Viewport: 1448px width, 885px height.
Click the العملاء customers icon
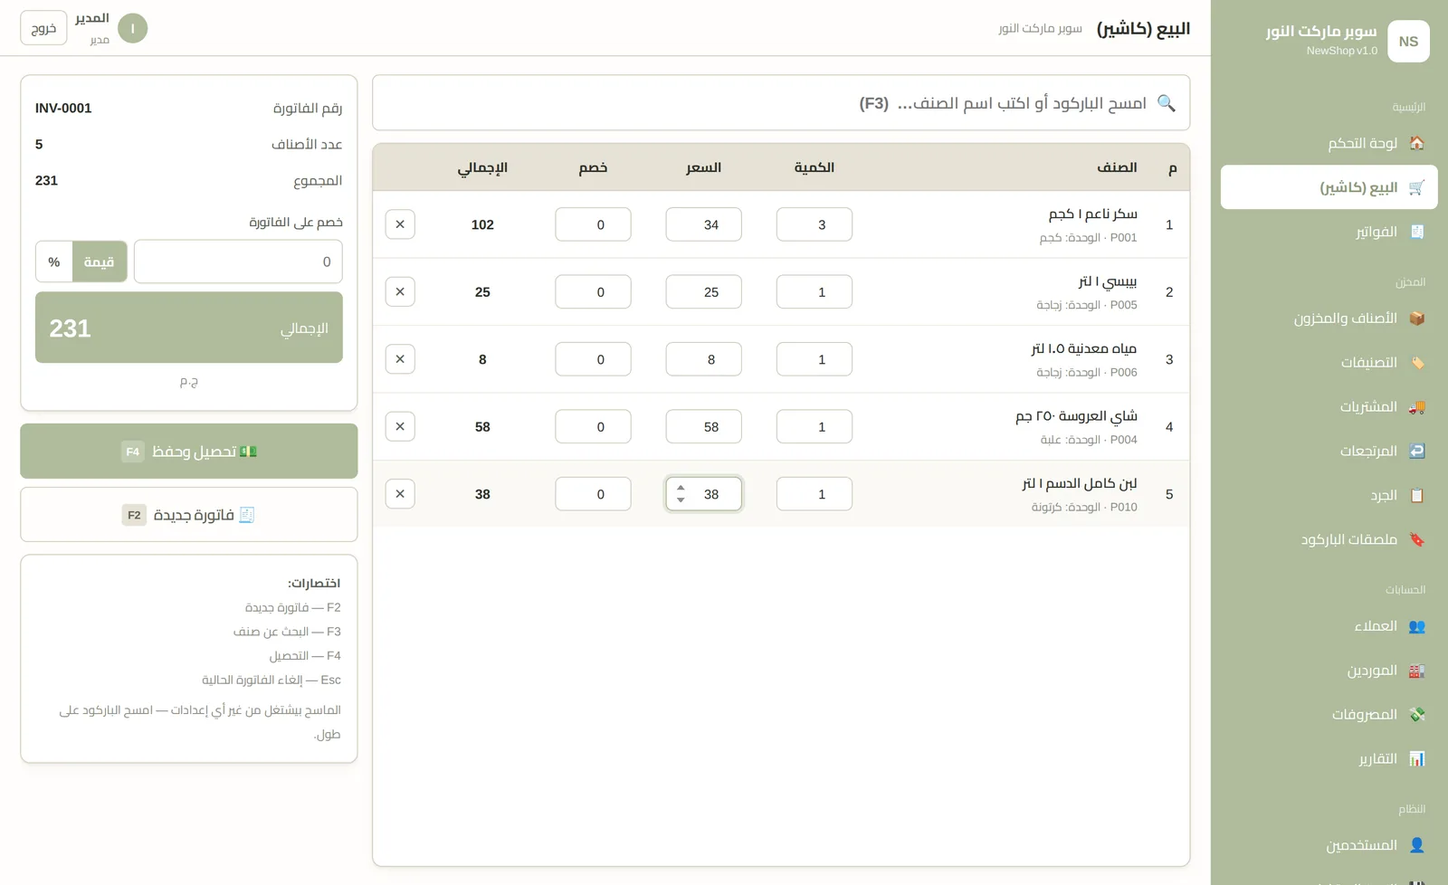pyautogui.click(x=1417, y=626)
